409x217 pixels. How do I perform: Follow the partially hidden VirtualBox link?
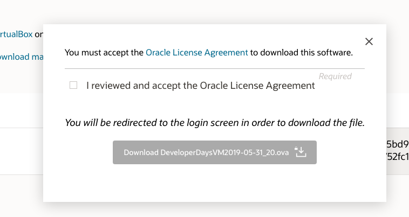16,34
